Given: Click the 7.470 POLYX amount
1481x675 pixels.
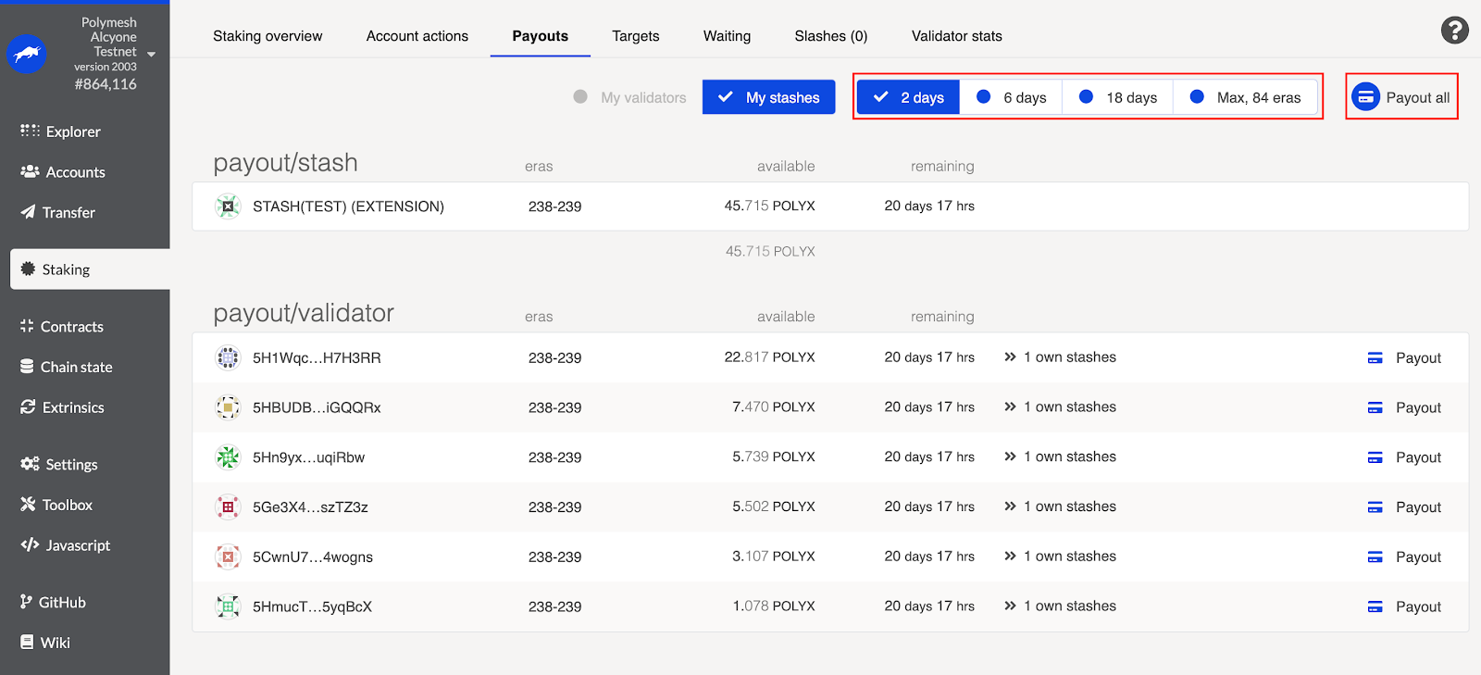Looking at the screenshot, I should pos(773,407).
